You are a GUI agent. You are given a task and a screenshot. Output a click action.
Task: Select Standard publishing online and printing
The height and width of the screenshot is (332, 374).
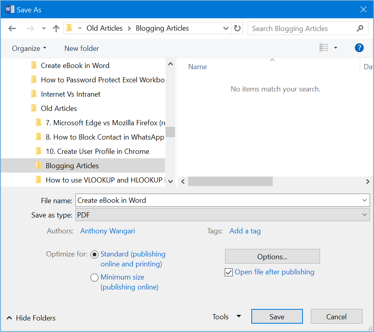(x=94, y=254)
